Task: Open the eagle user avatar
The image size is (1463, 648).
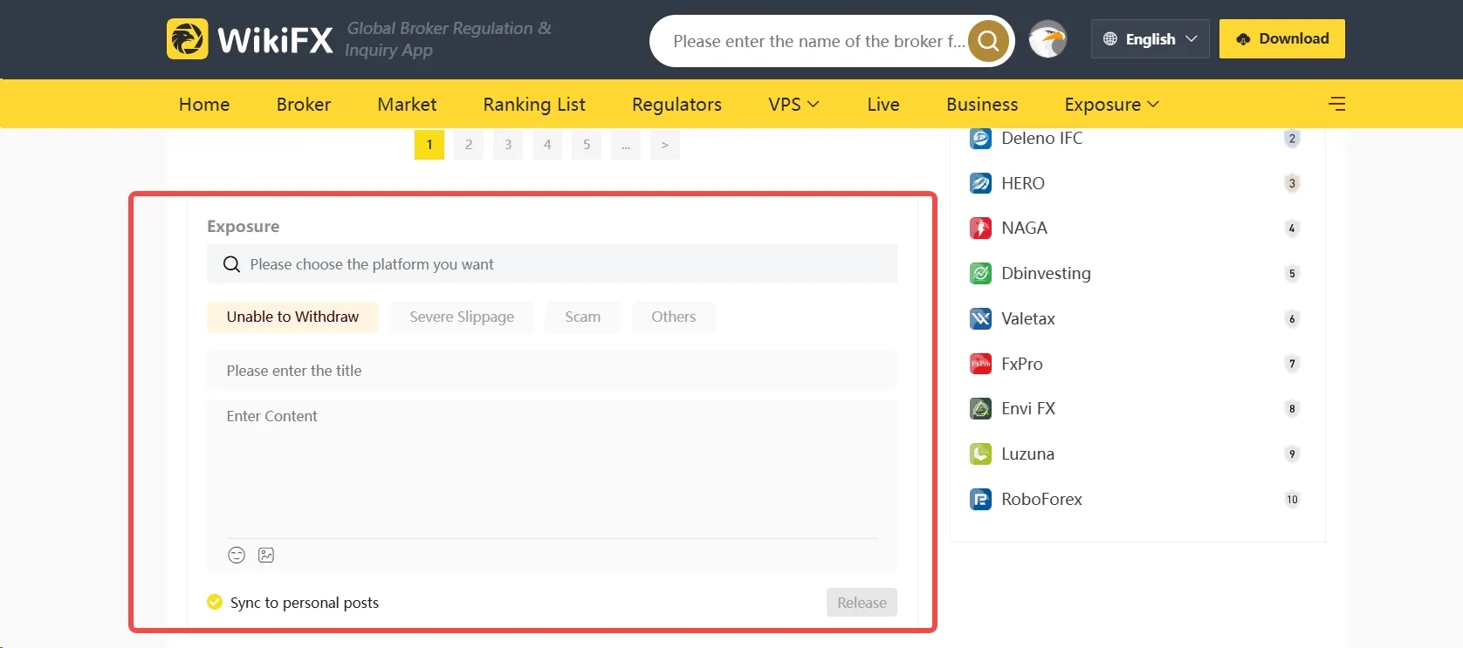Action: pos(1047,39)
